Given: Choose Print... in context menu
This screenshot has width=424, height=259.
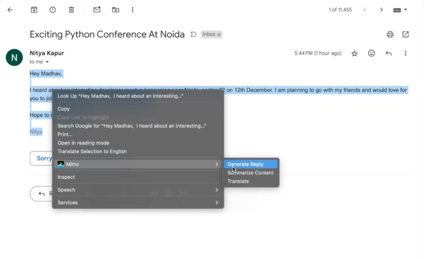Looking at the screenshot, I should coord(138,135).
